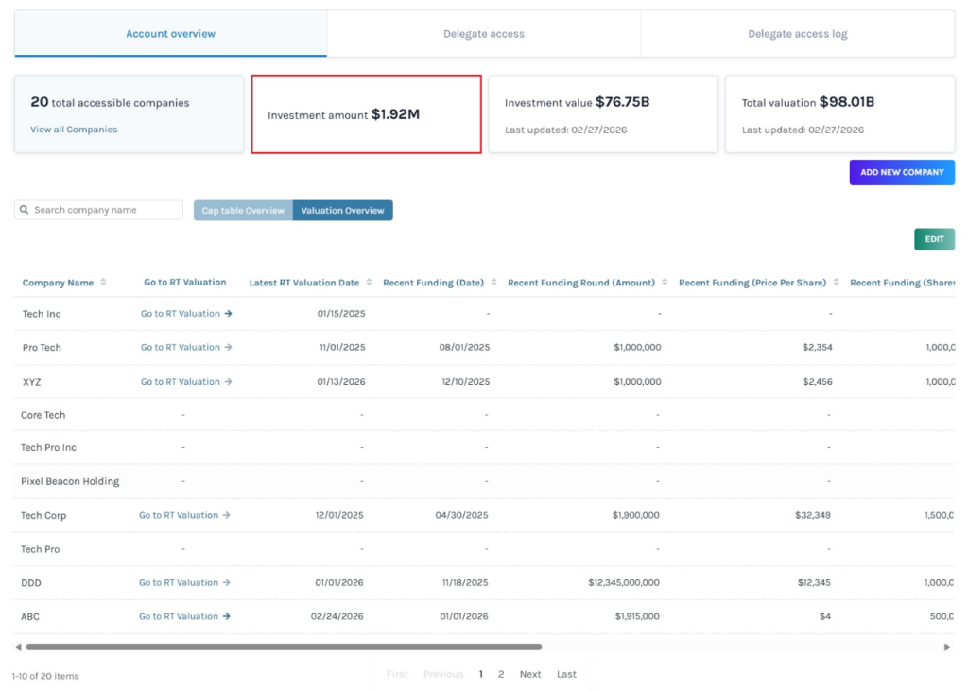Sort by Recent Funding (Price Per Share)
Viewport: 968px width, 691px height.
pos(836,283)
